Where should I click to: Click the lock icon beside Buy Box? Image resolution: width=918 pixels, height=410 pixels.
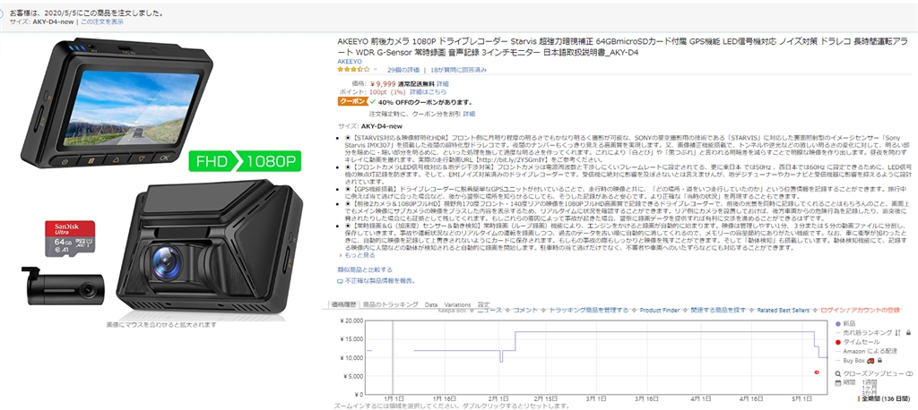[879, 360]
